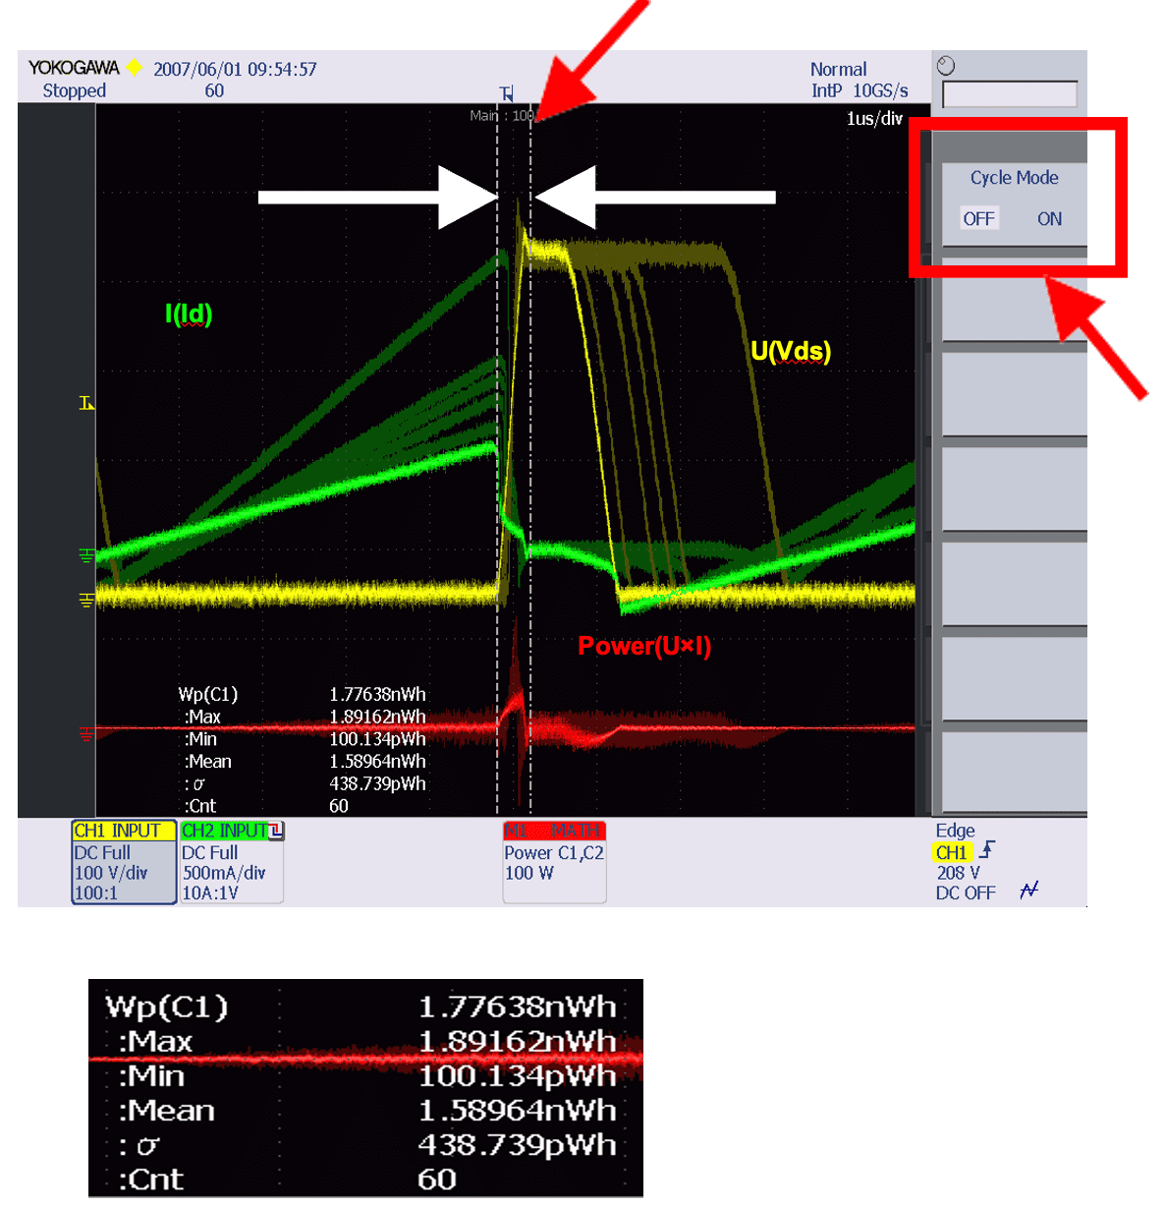Click the yellow diamond icon beside YOKOGAWA
Viewport: 1165px width, 1209px height.
[135, 69]
